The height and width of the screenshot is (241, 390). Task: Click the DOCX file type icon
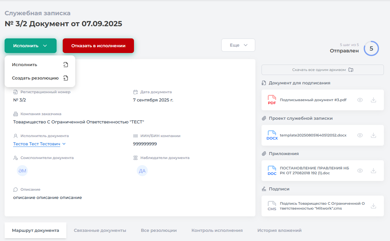pos(272,135)
